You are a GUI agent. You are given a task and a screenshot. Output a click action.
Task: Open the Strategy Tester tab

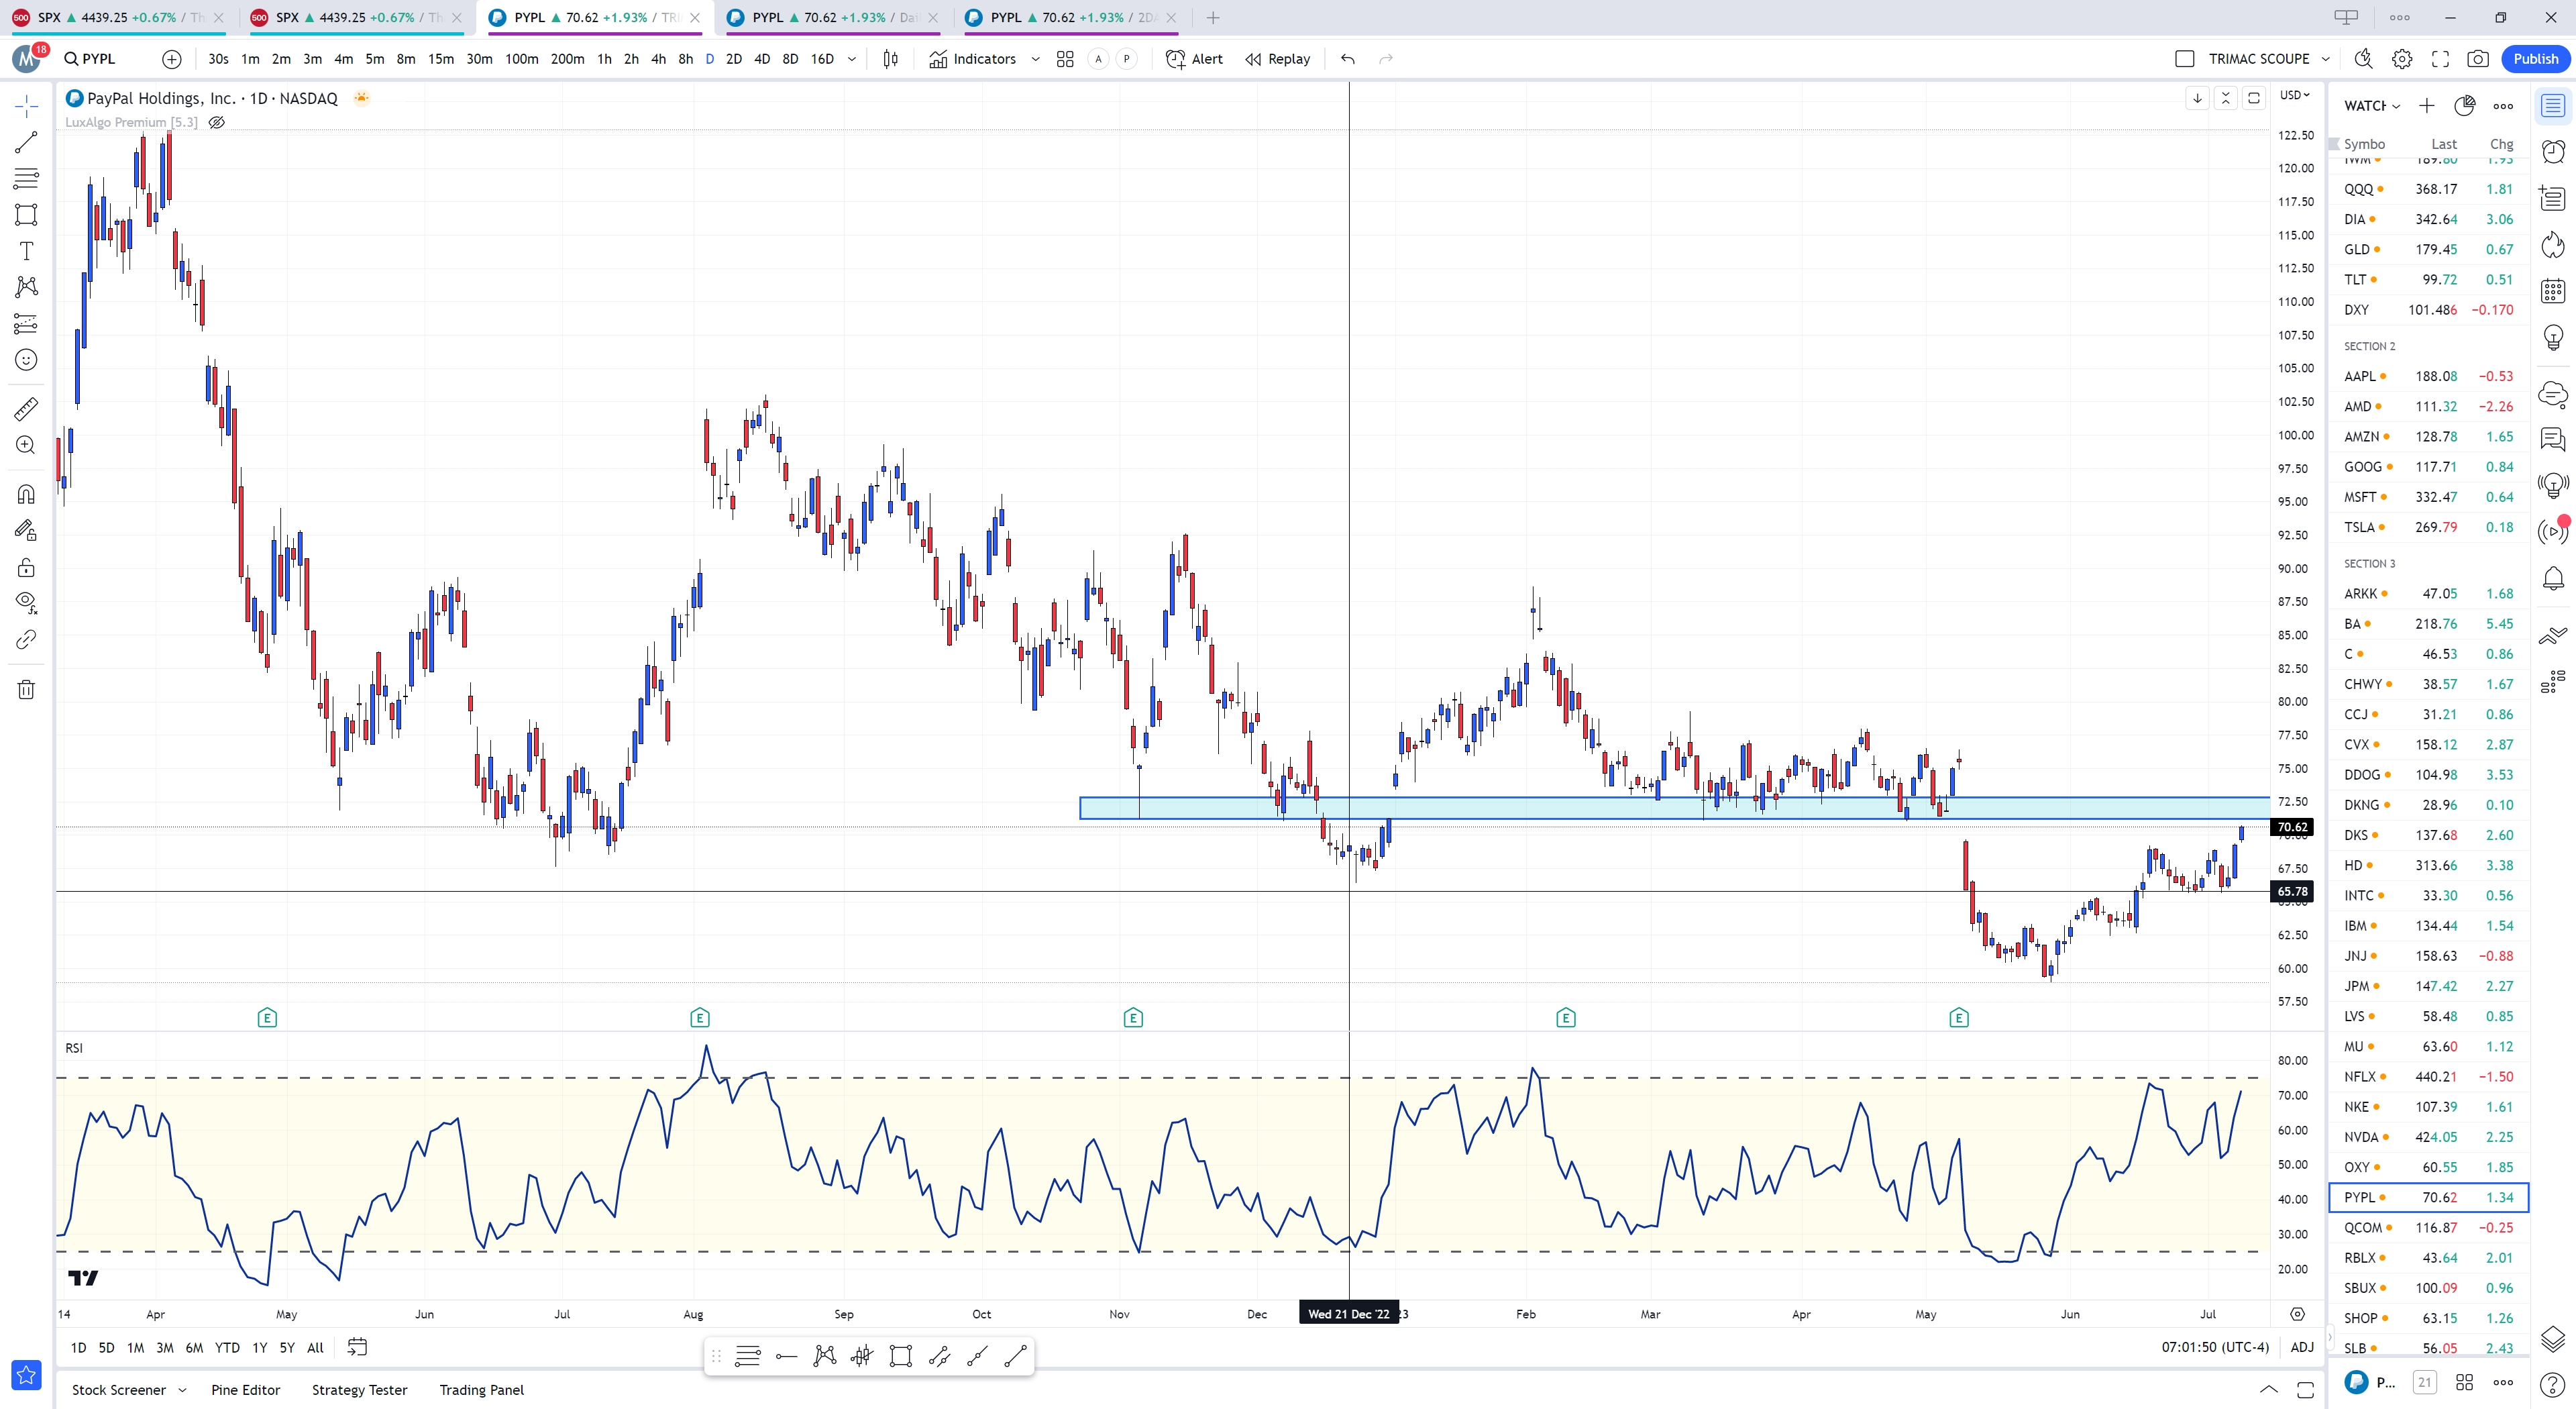(360, 1390)
